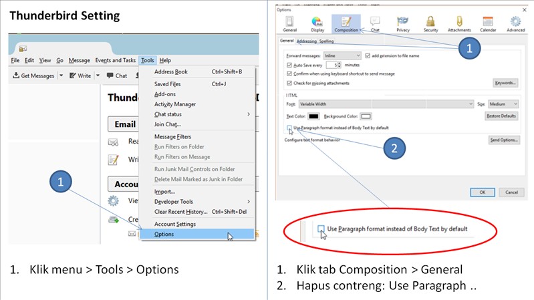This screenshot has height=300, width=534.
Task: Open the Go menu
Action: click(x=60, y=60)
